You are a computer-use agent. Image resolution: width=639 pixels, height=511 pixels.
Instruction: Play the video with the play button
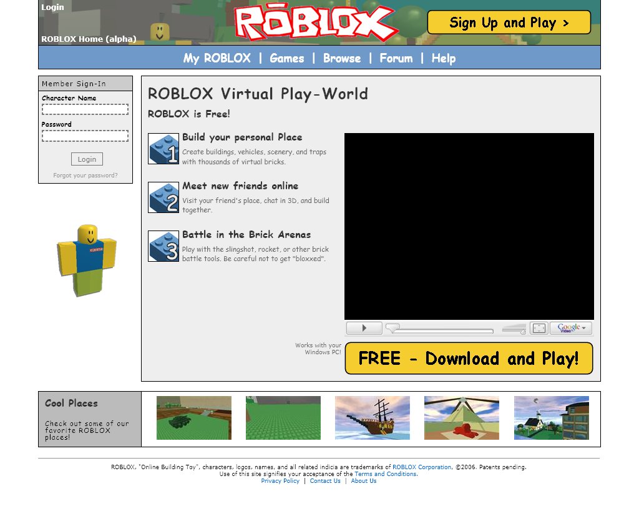(364, 328)
